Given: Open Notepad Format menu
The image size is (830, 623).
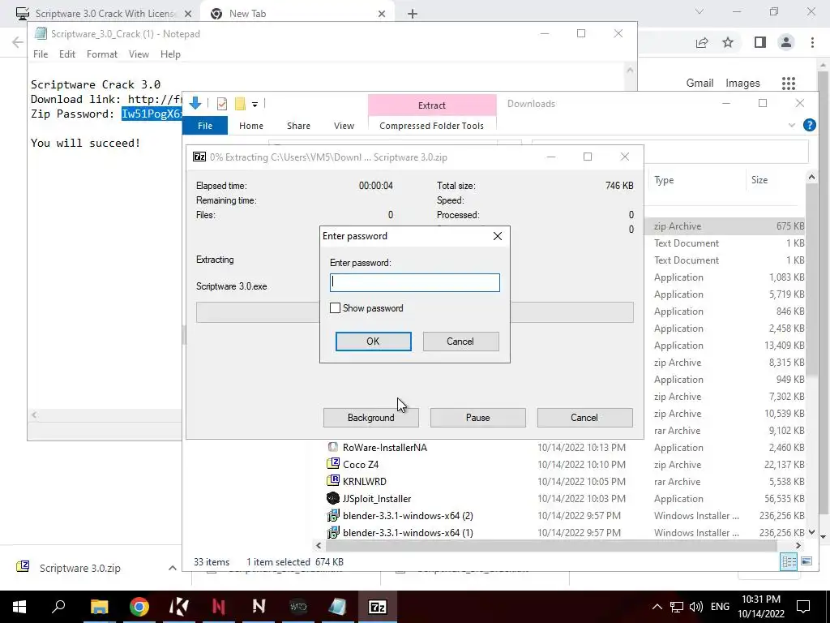Looking at the screenshot, I should (101, 54).
